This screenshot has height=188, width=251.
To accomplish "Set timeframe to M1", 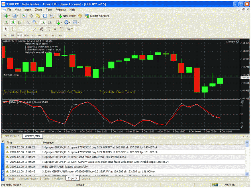I will point(6,36).
